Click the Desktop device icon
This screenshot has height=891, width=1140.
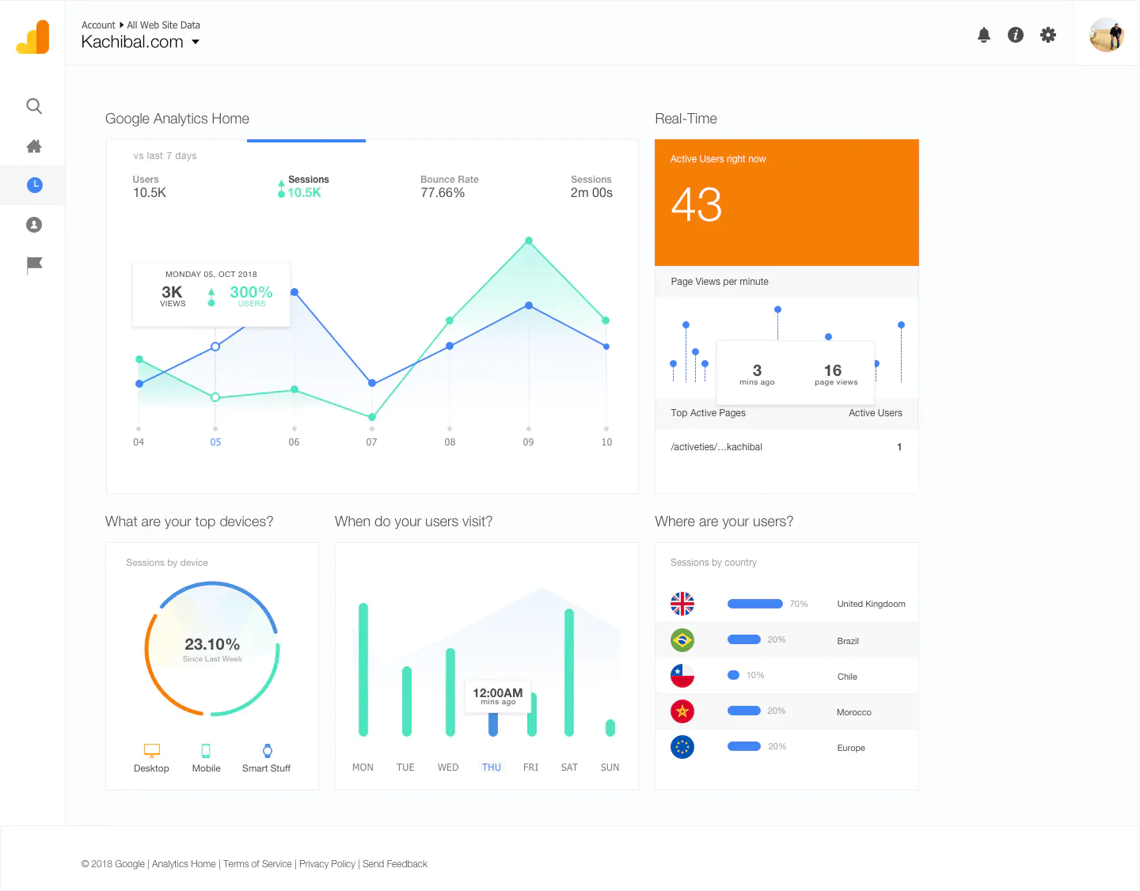click(x=152, y=750)
